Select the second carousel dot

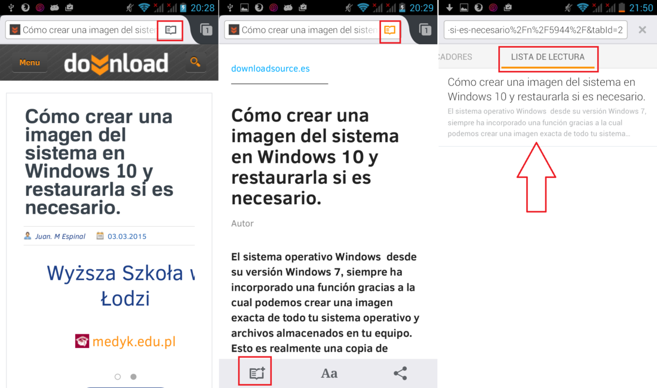click(x=133, y=377)
